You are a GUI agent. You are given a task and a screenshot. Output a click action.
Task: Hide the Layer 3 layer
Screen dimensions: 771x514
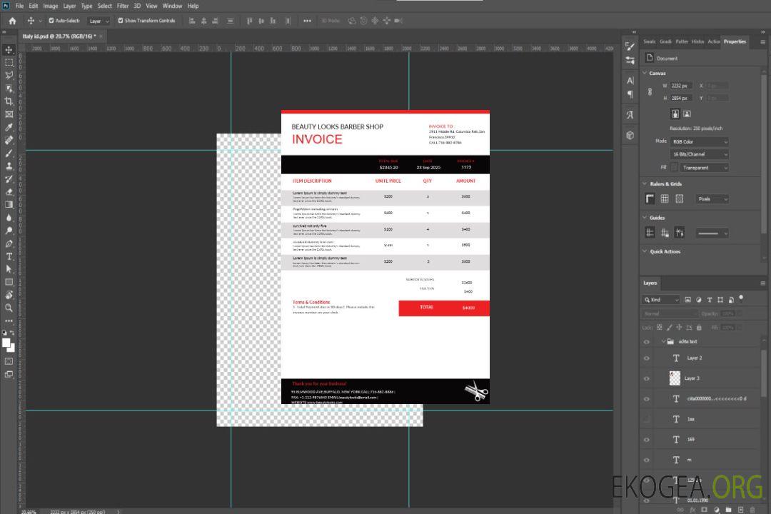pos(647,379)
